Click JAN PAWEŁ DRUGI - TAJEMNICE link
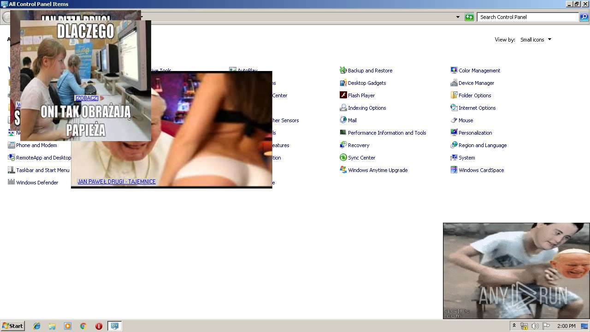The width and height of the screenshot is (590, 332). [117, 182]
